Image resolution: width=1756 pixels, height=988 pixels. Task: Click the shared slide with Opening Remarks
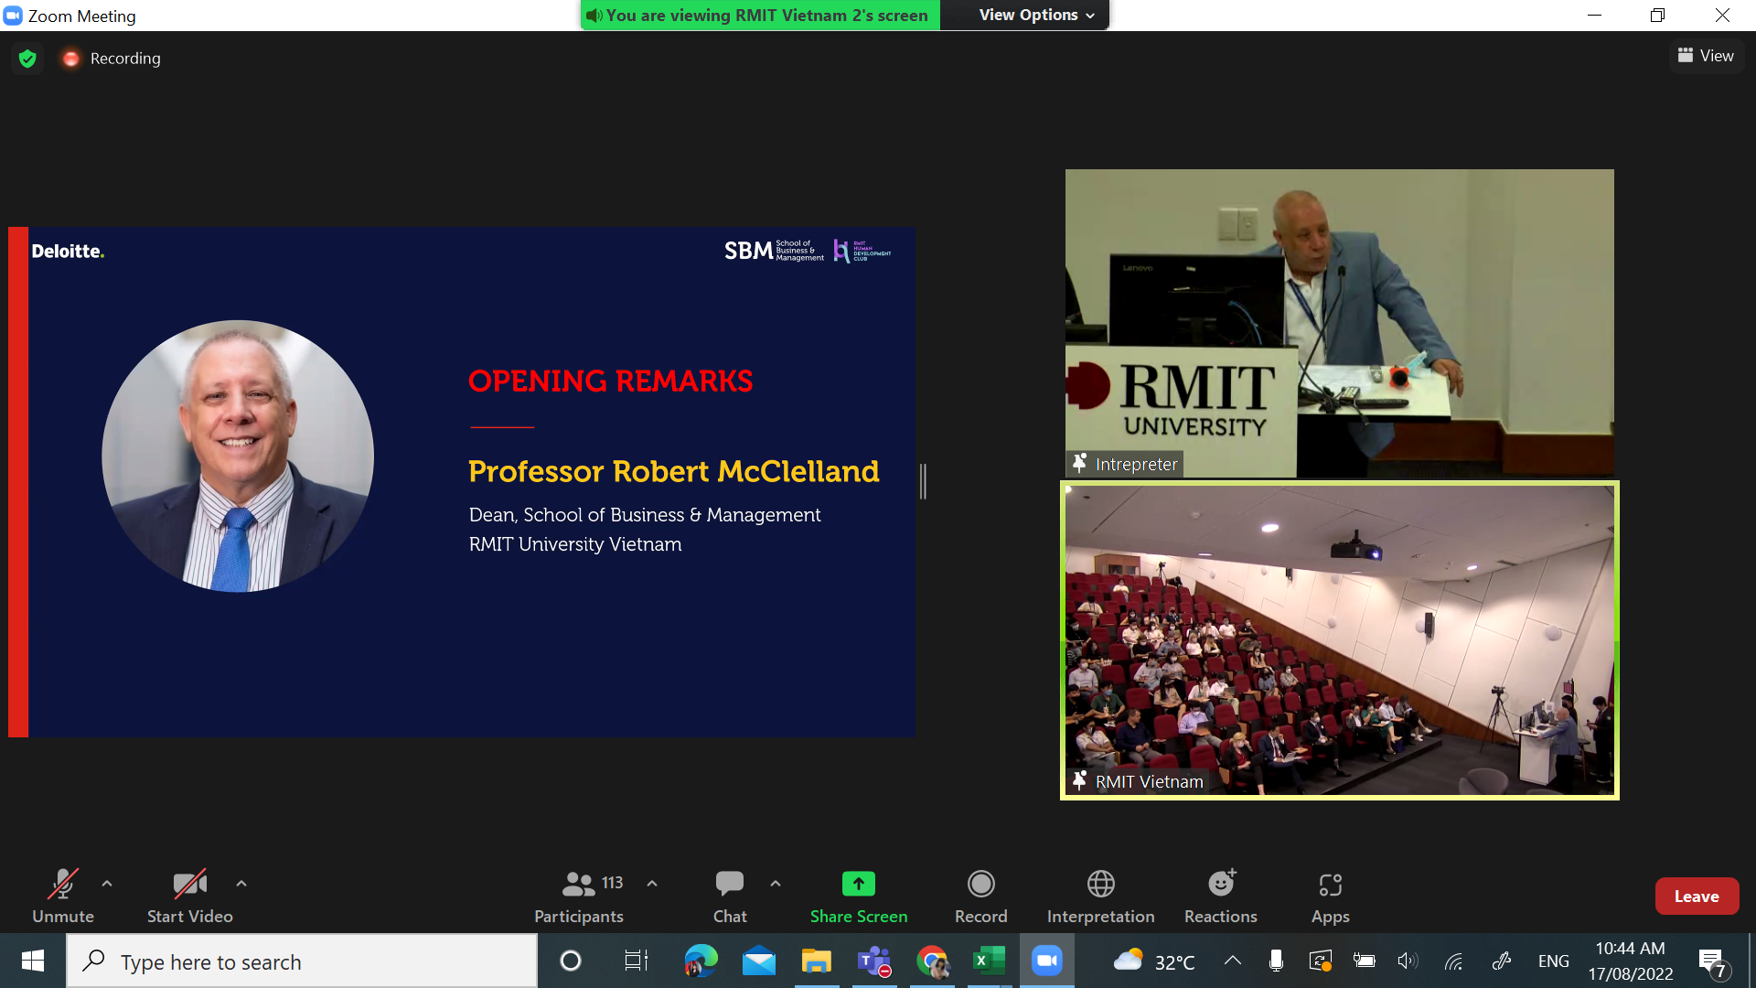(x=463, y=482)
